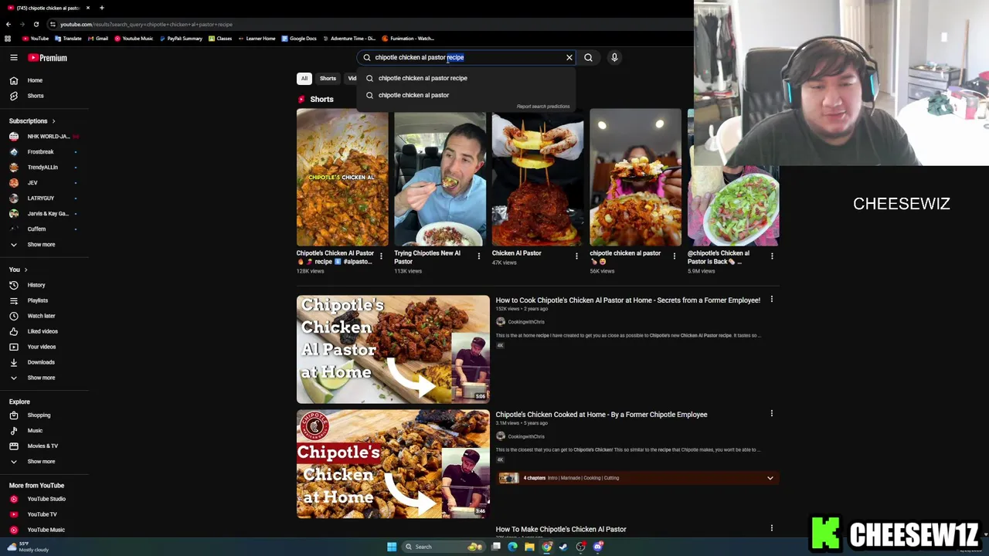Open more options for 'How to Cook Chipotle's Chicken Al Pastor' video
Screen dimensions: 989x556
(771, 300)
